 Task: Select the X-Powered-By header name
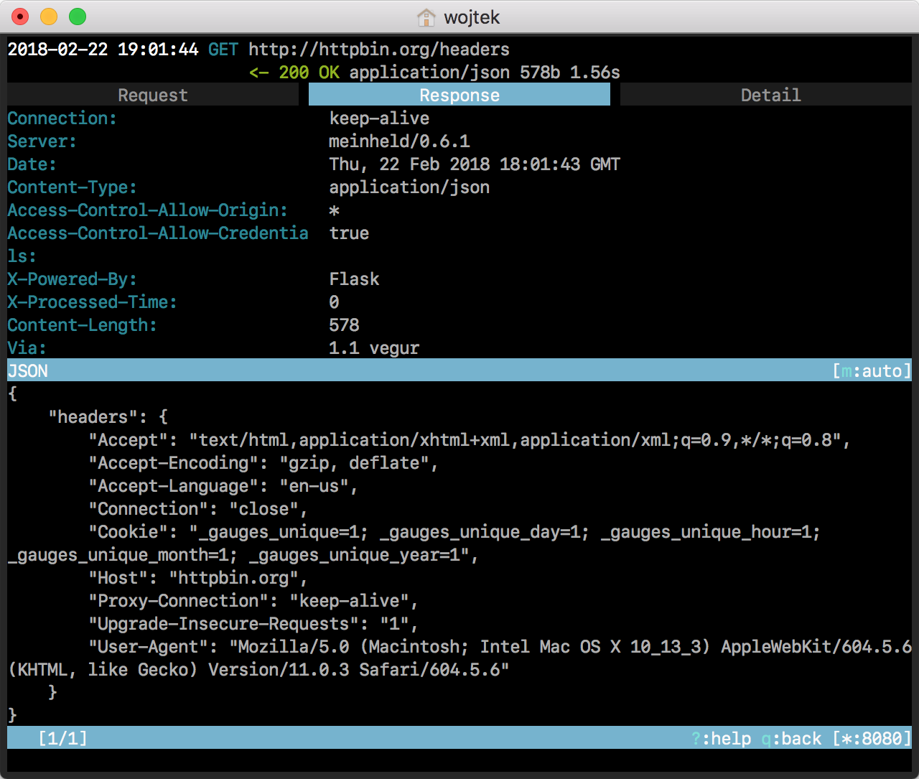pos(72,279)
